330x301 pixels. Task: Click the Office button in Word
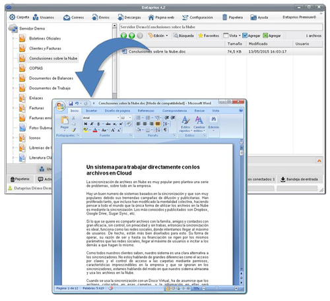coord(60,106)
